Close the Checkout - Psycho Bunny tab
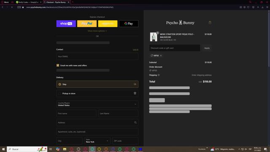This screenshot has width=270, height=152. coord(68,2)
